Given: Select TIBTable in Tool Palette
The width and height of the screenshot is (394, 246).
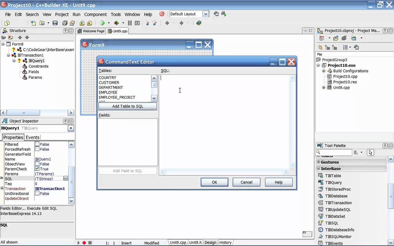Looking at the screenshot, I should [x=333, y=176].
